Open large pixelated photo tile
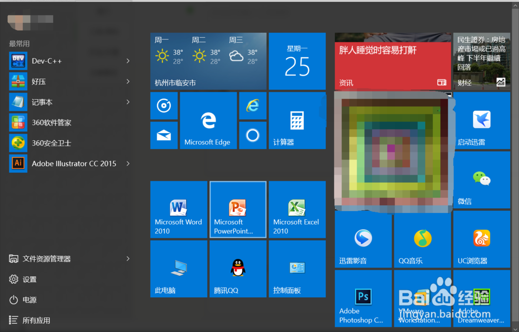Viewport: 519px width, 332px height. point(393,152)
